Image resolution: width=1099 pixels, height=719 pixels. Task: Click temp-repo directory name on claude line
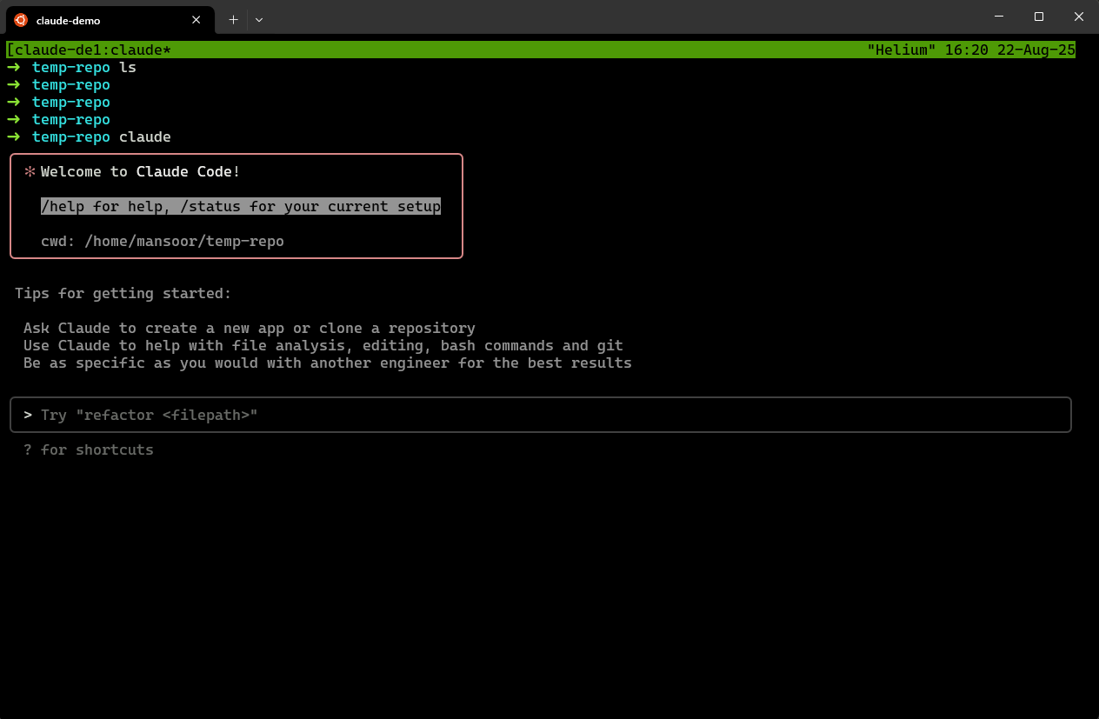tap(71, 137)
